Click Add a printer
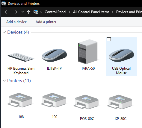142x128 pixels. pos(46,22)
